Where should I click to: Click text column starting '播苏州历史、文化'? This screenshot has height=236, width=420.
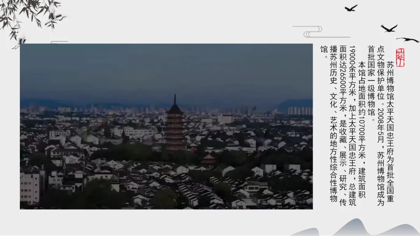tap(334, 124)
